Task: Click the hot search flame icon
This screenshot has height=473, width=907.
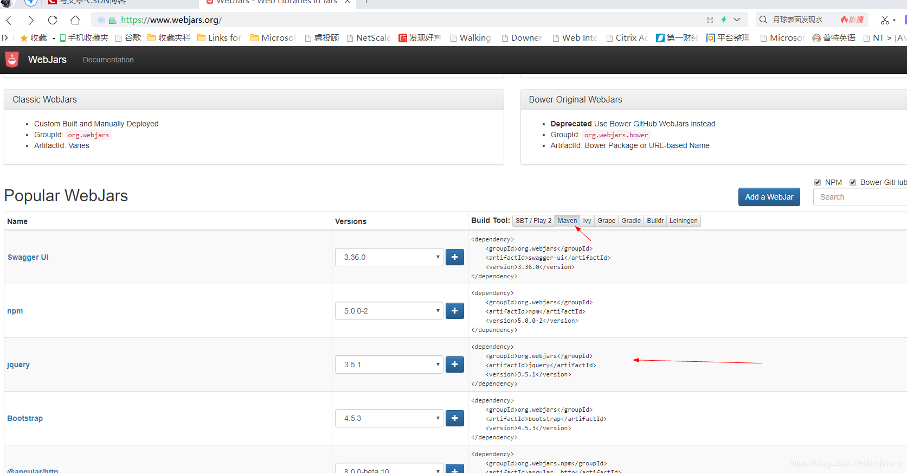Action: (x=852, y=20)
